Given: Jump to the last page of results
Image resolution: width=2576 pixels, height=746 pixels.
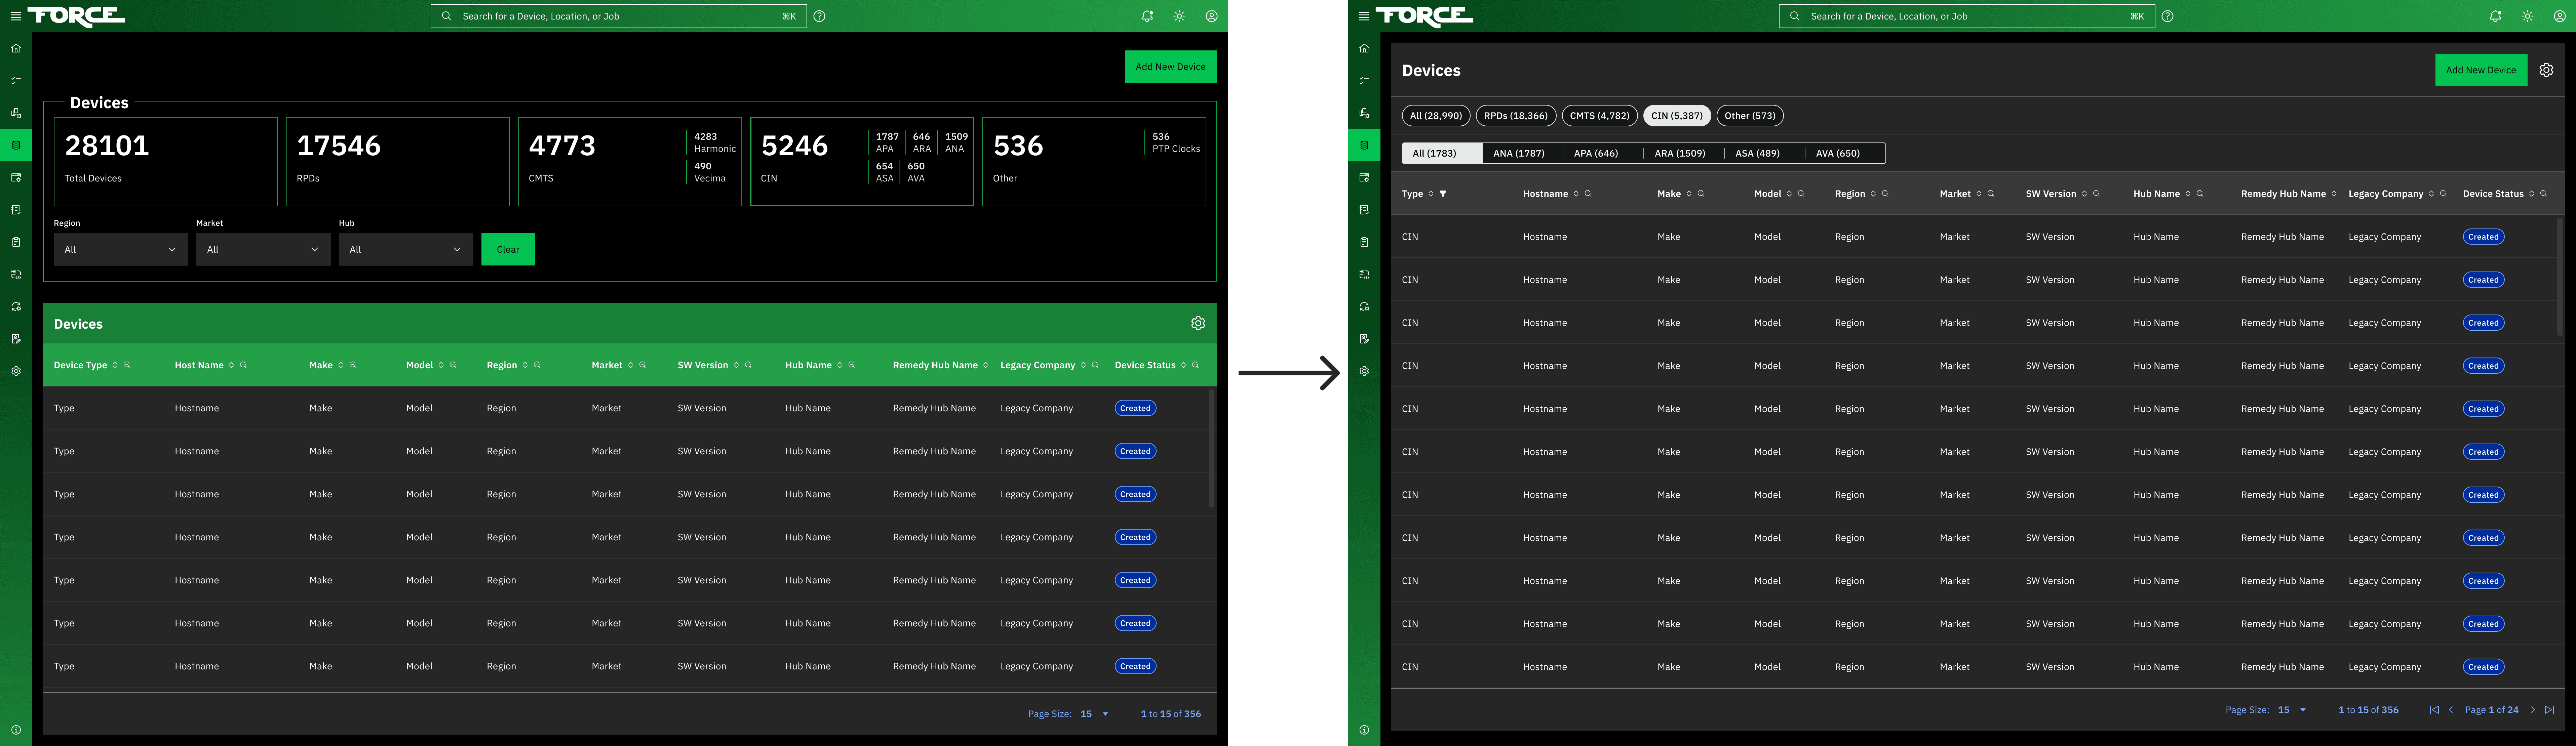Looking at the screenshot, I should coord(2549,710).
